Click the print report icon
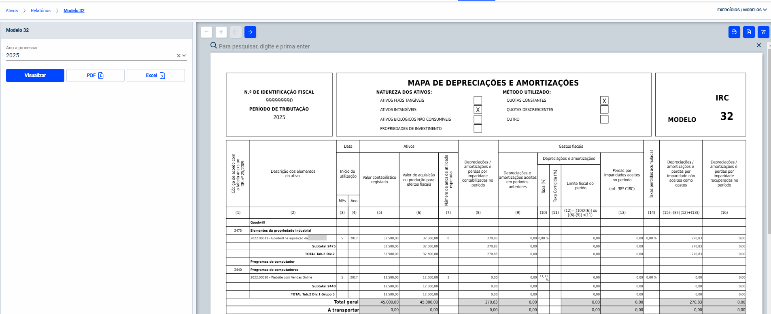Viewport: 771px width, 314px height. (x=734, y=32)
